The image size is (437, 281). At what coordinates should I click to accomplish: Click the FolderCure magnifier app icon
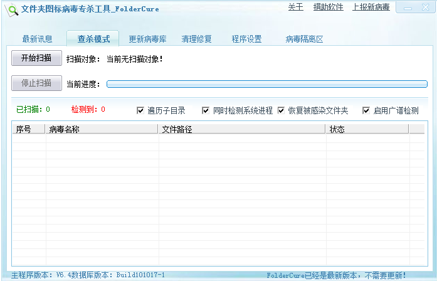[x=11, y=9]
